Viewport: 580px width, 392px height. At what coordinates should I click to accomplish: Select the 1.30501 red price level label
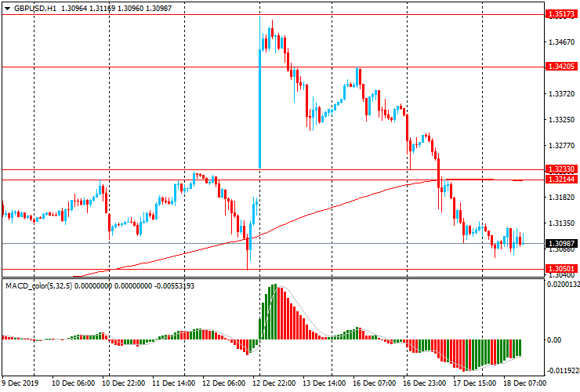561,268
